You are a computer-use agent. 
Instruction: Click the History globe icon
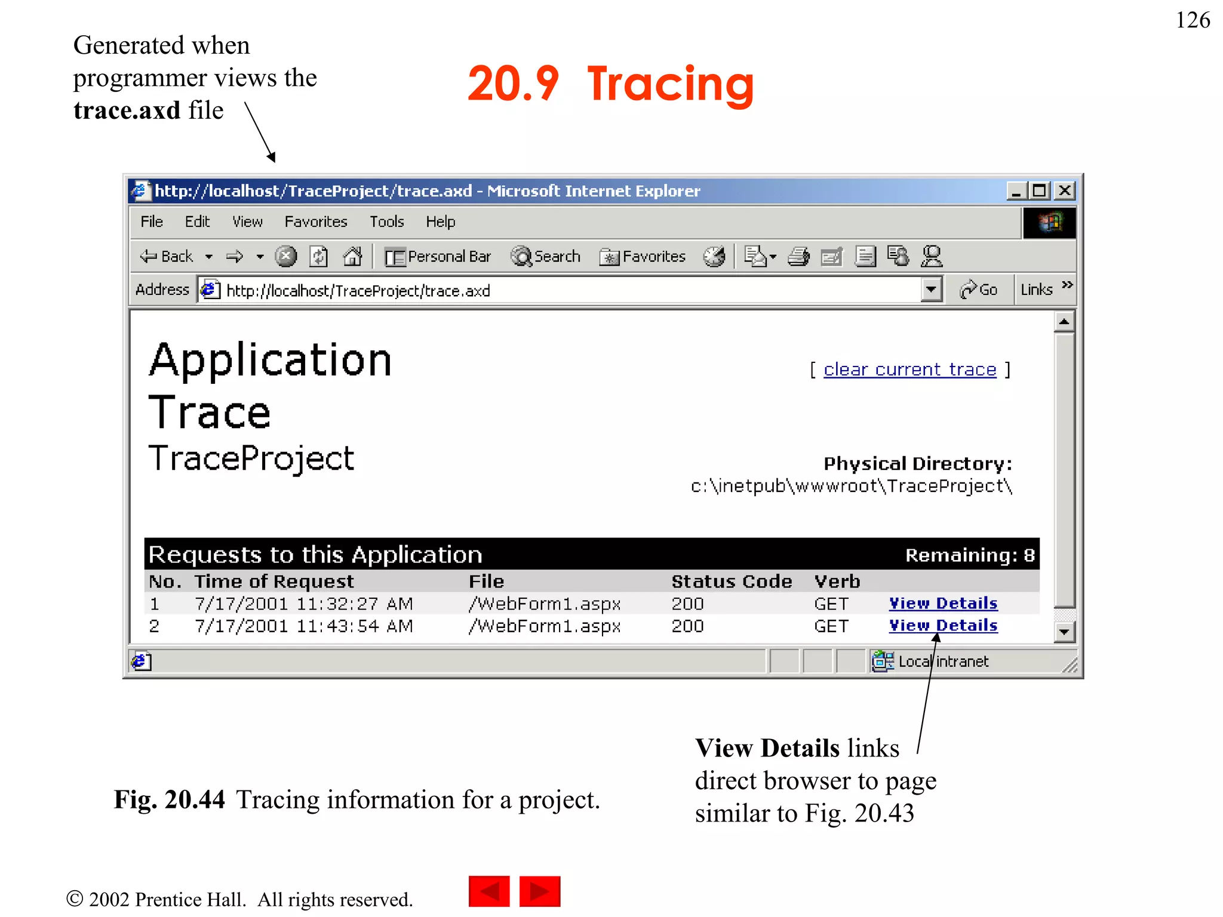(714, 257)
